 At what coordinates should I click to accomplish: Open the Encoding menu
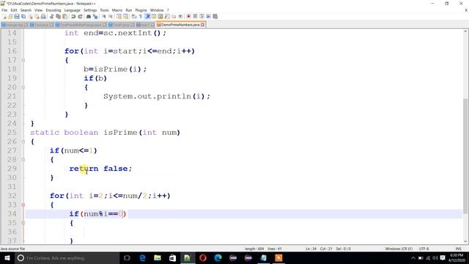[x=53, y=10]
